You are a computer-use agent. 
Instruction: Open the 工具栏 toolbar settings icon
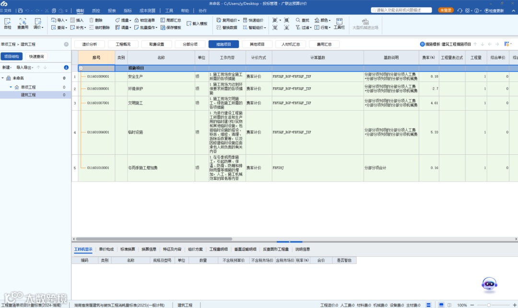pyautogui.click(x=339, y=24)
